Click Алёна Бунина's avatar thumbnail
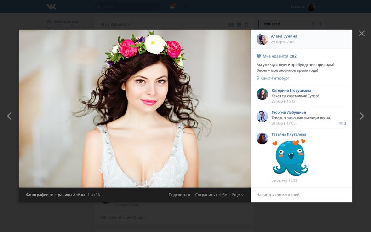This screenshot has height=232, width=371. pos(262,39)
